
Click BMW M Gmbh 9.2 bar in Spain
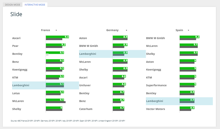(190, 37)
